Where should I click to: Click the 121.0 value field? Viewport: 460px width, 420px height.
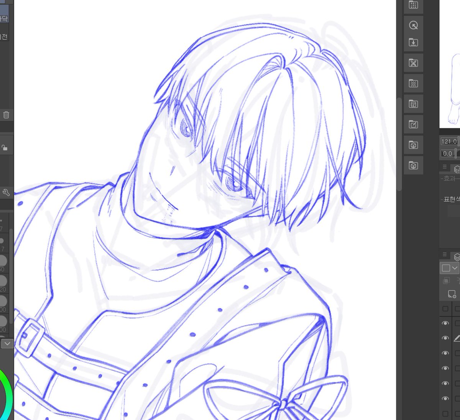coord(449,141)
